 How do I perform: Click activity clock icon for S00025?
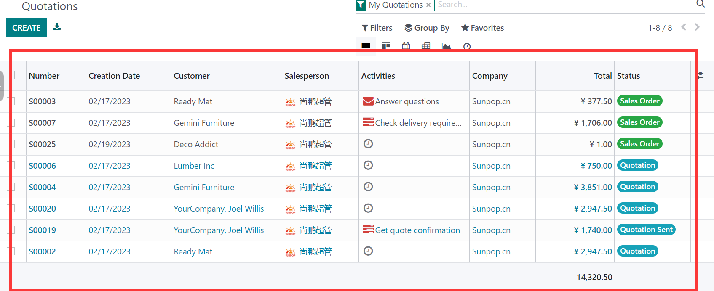point(368,144)
